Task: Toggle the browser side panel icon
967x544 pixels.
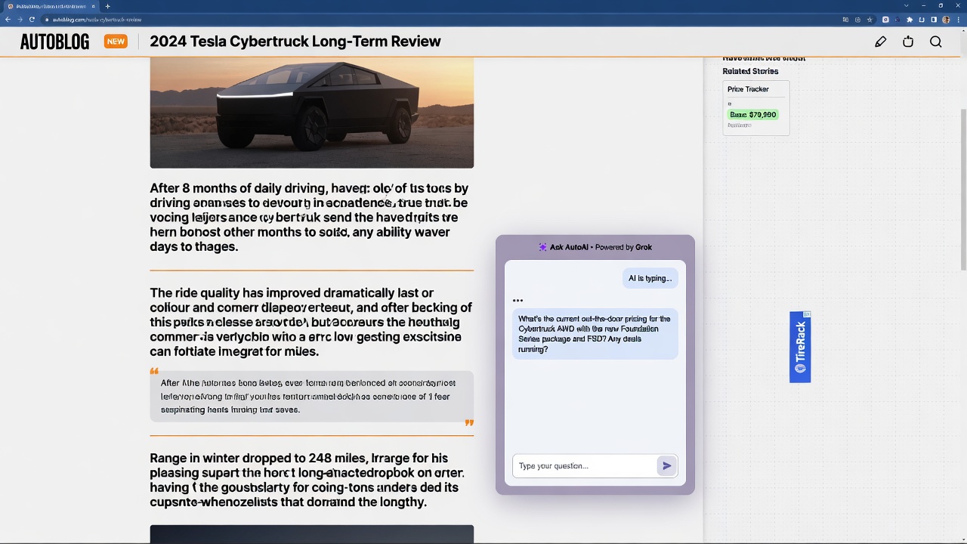Action: 934,20
